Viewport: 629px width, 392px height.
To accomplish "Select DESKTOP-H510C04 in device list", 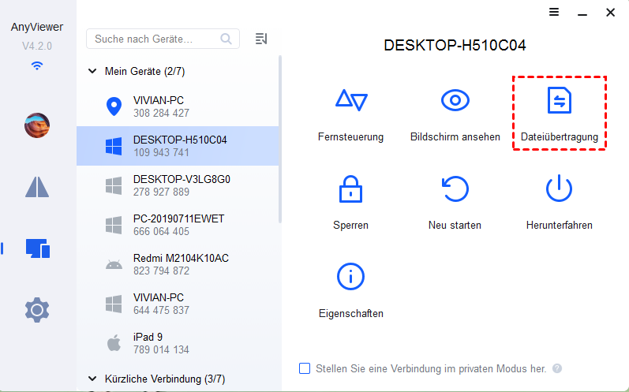I will tap(178, 146).
